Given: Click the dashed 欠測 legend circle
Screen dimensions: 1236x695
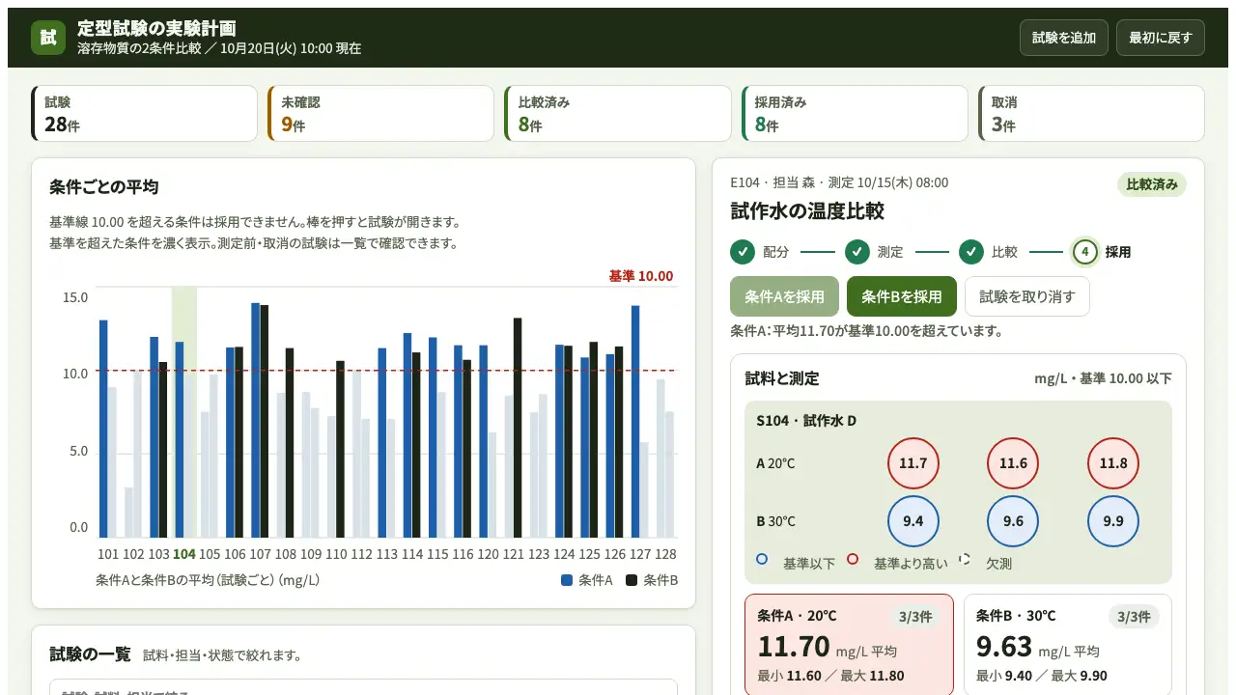Looking at the screenshot, I should (964, 559).
